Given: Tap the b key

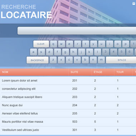Looking at the screenshot, I should coord(85,60).
